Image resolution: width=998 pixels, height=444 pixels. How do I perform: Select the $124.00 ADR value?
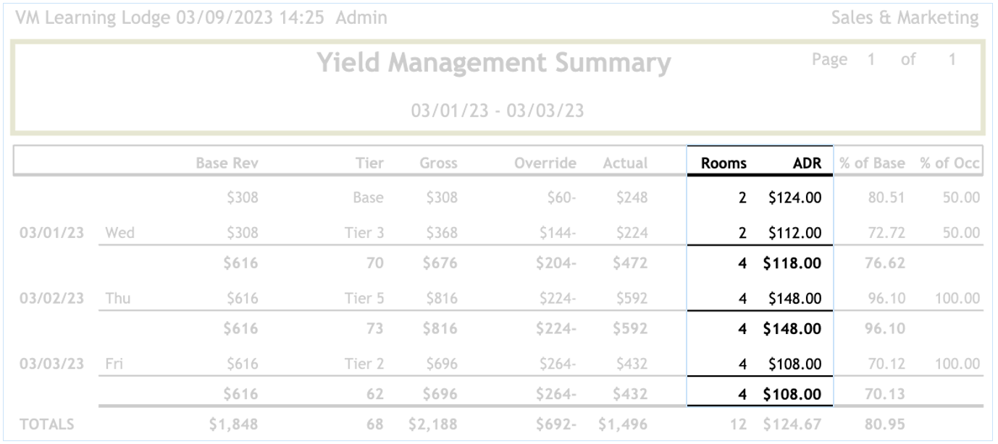click(794, 197)
